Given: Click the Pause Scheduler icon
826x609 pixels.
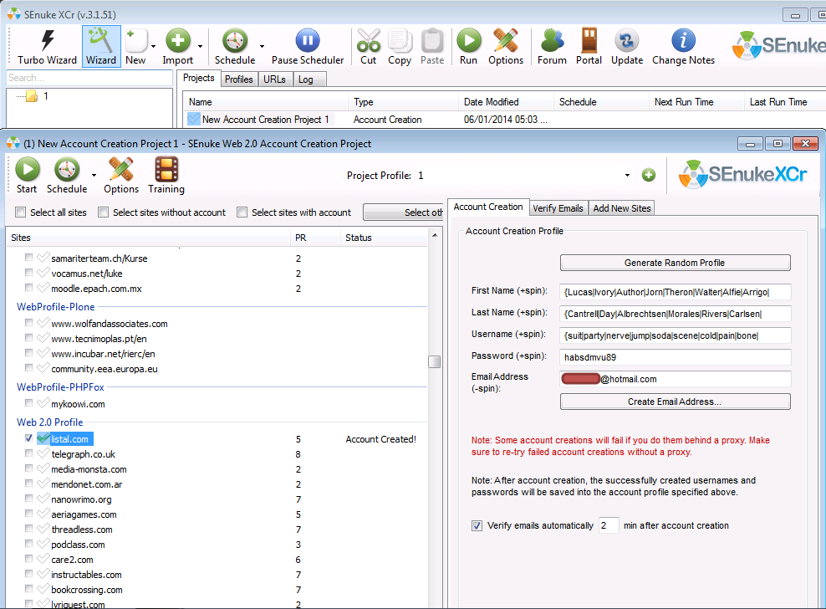Looking at the screenshot, I should pos(308,46).
